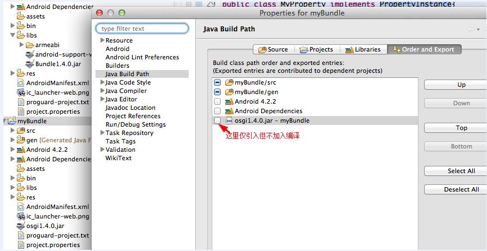487x251 pixels.
Task: Focus the type filter text field
Action: point(142,29)
